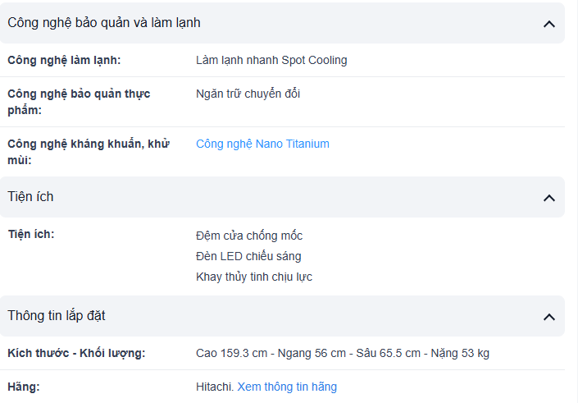Open the Công nghệ Nano Titanium link
Viewport: 578px width, 403px height.
262,144
